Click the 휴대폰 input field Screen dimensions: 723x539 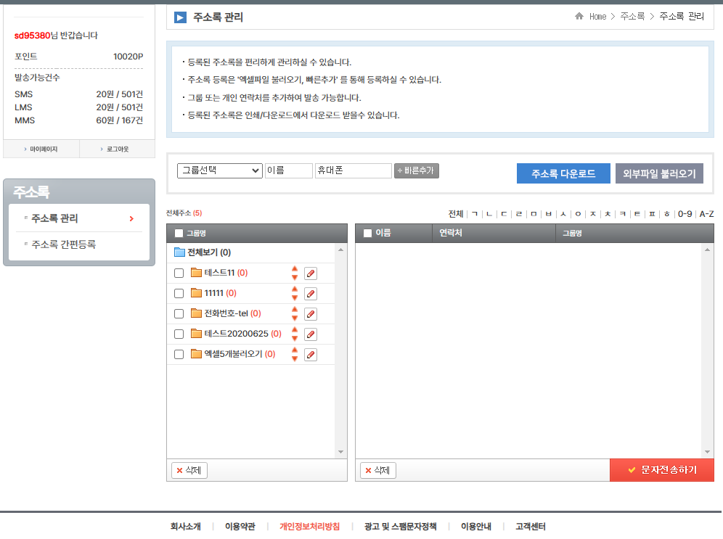[353, 170]
